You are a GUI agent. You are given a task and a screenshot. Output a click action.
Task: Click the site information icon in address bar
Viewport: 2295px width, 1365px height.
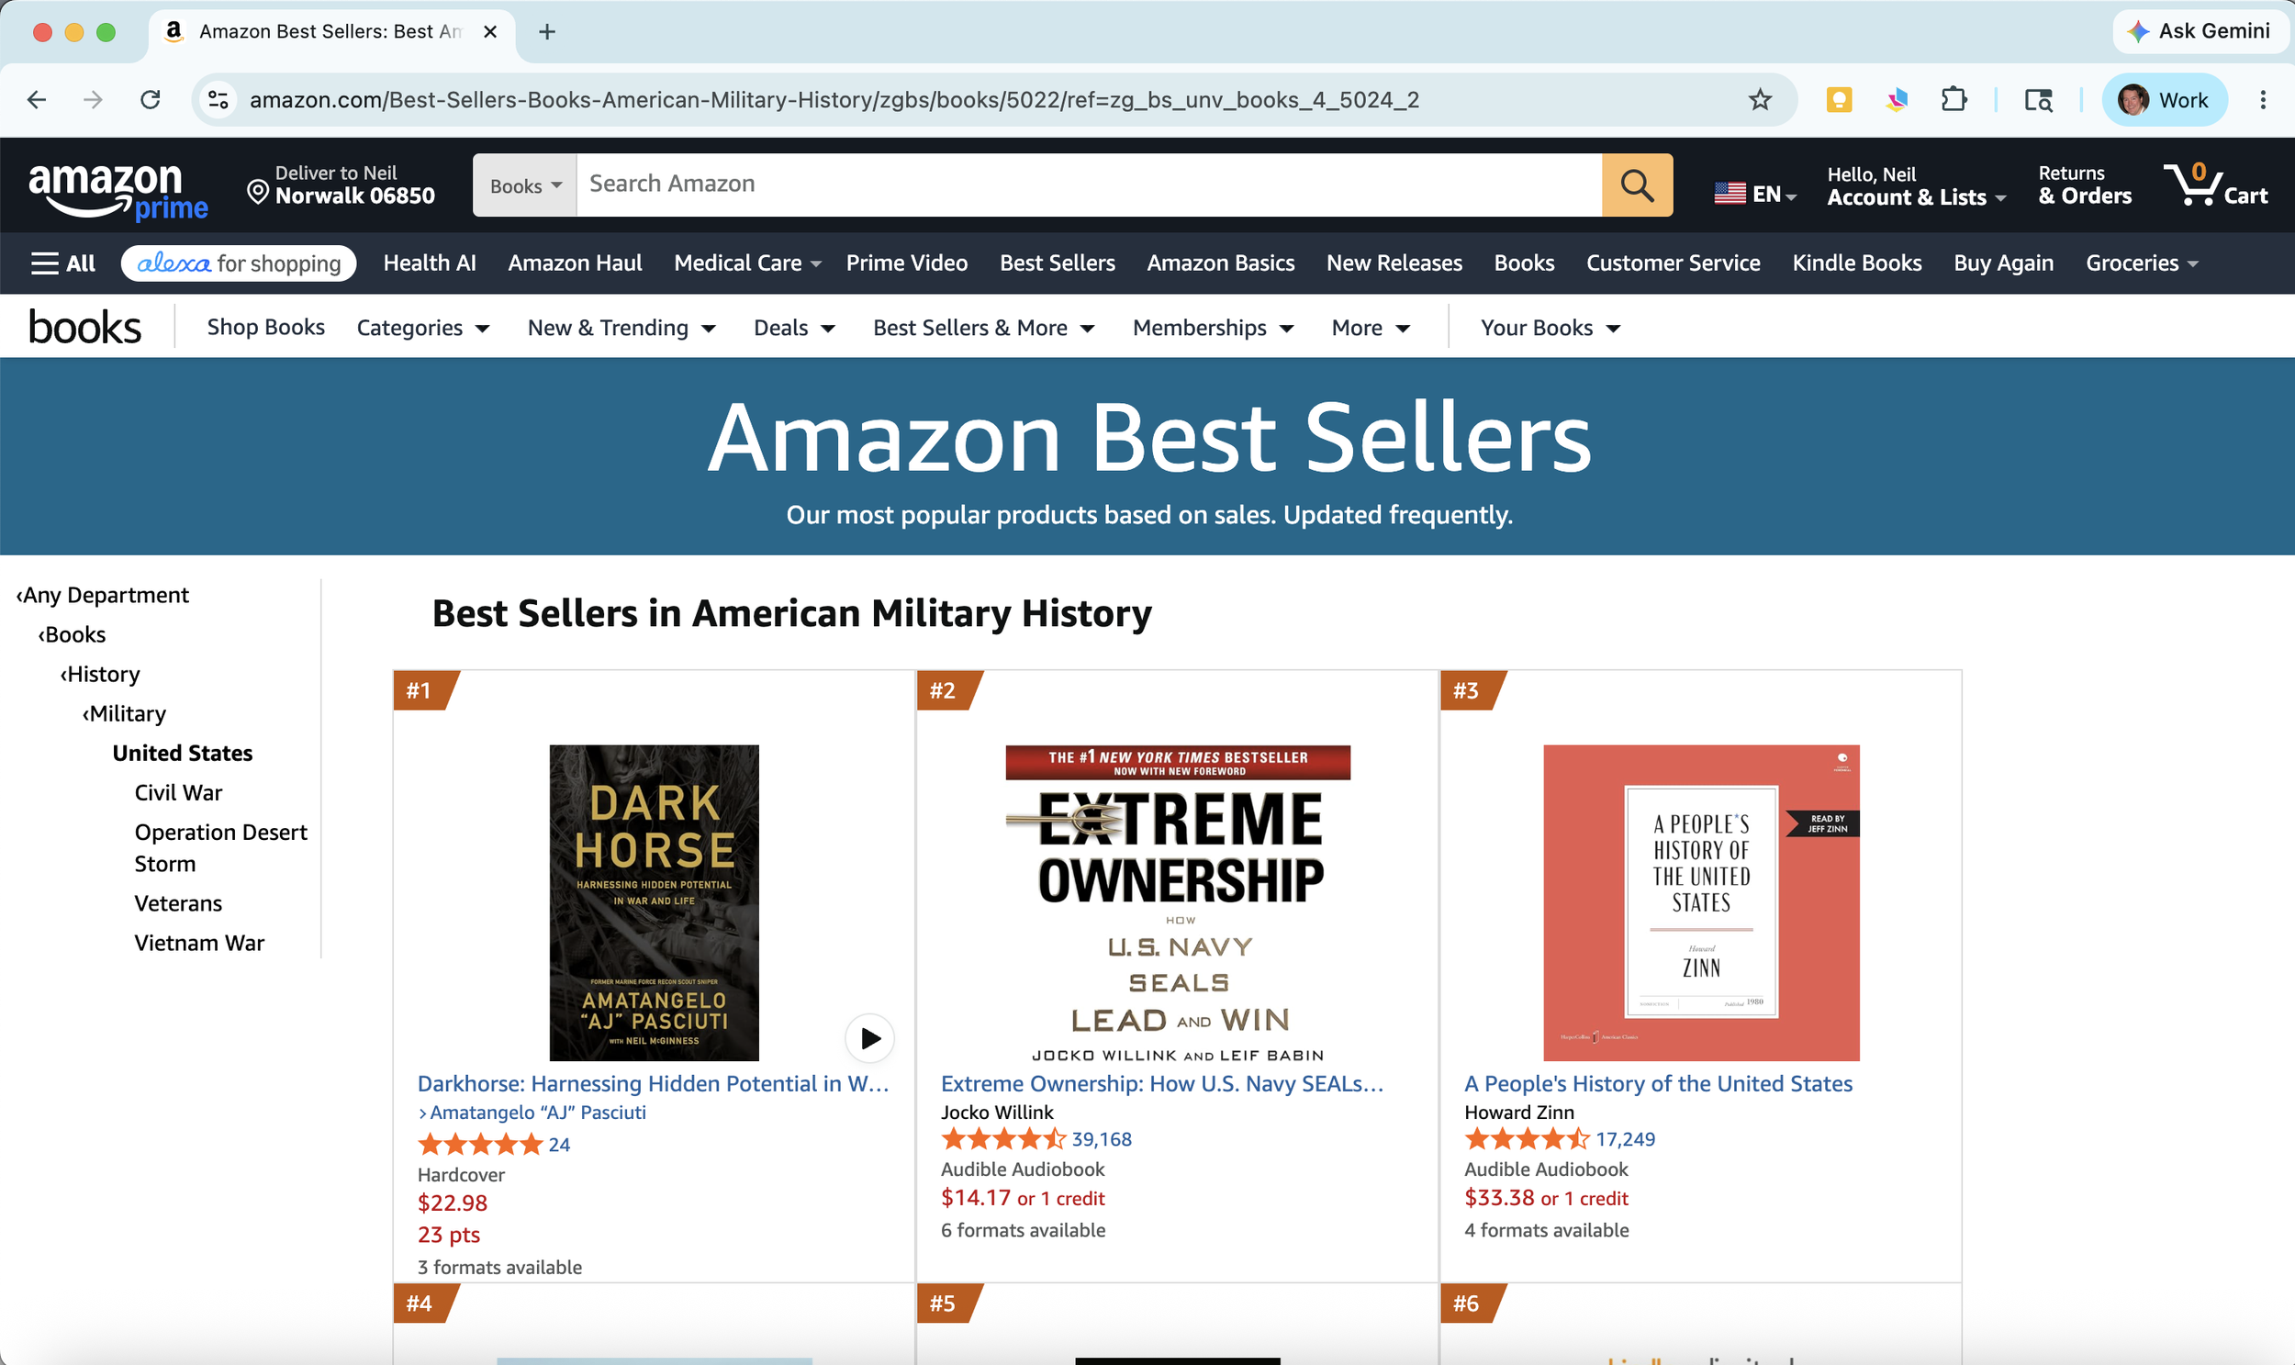click(x=218, y=99)
